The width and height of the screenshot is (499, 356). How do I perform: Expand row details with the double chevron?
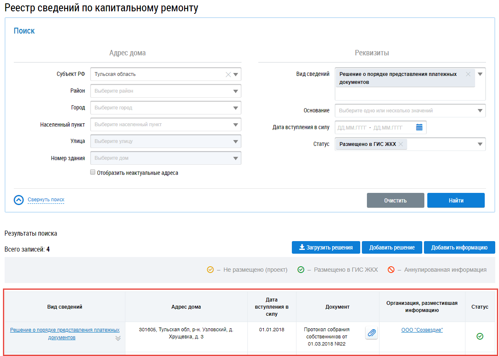(x=118, y=338)
